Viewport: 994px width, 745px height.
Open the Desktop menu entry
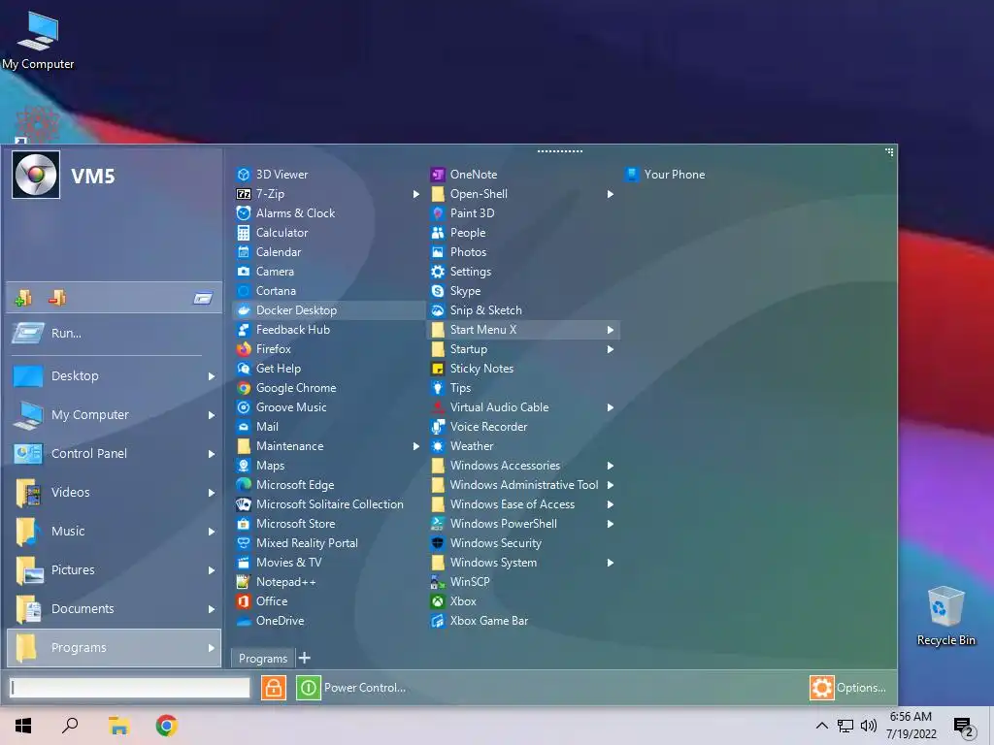point(115,375)
